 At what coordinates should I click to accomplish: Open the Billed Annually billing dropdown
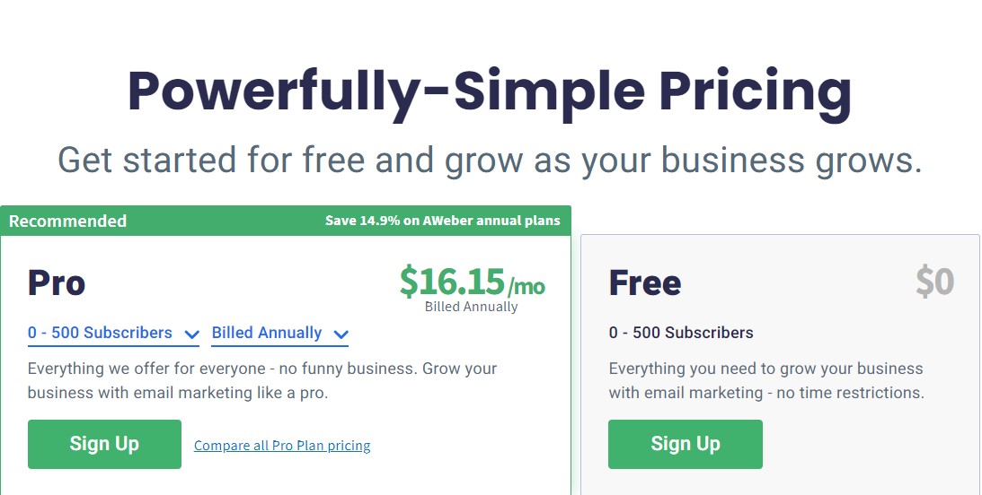tap(280, 333)
